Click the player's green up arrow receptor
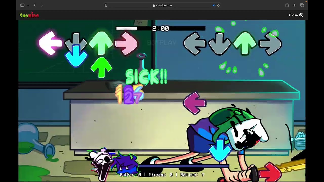Viewport: 324px width, 182px height. point(245,43)
